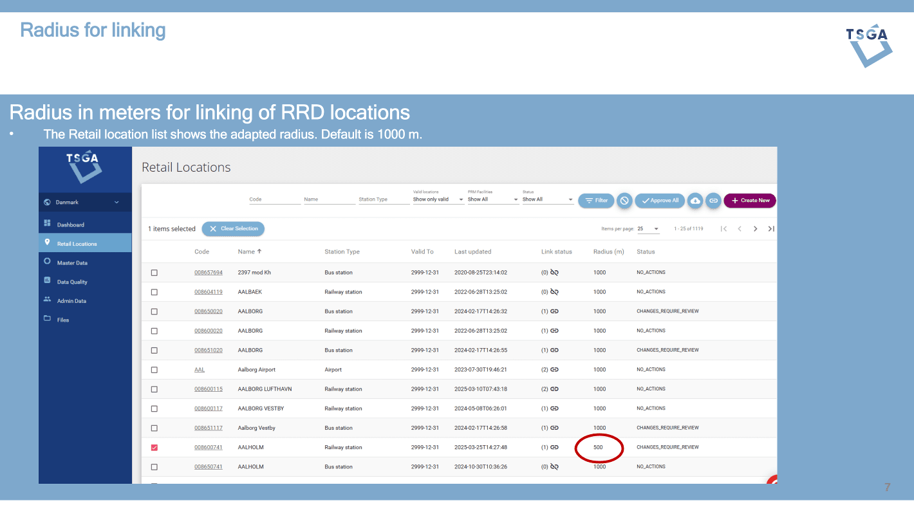Click the Retail Locations pin icon
Viewport: 914px width, 514px height.
47,243
